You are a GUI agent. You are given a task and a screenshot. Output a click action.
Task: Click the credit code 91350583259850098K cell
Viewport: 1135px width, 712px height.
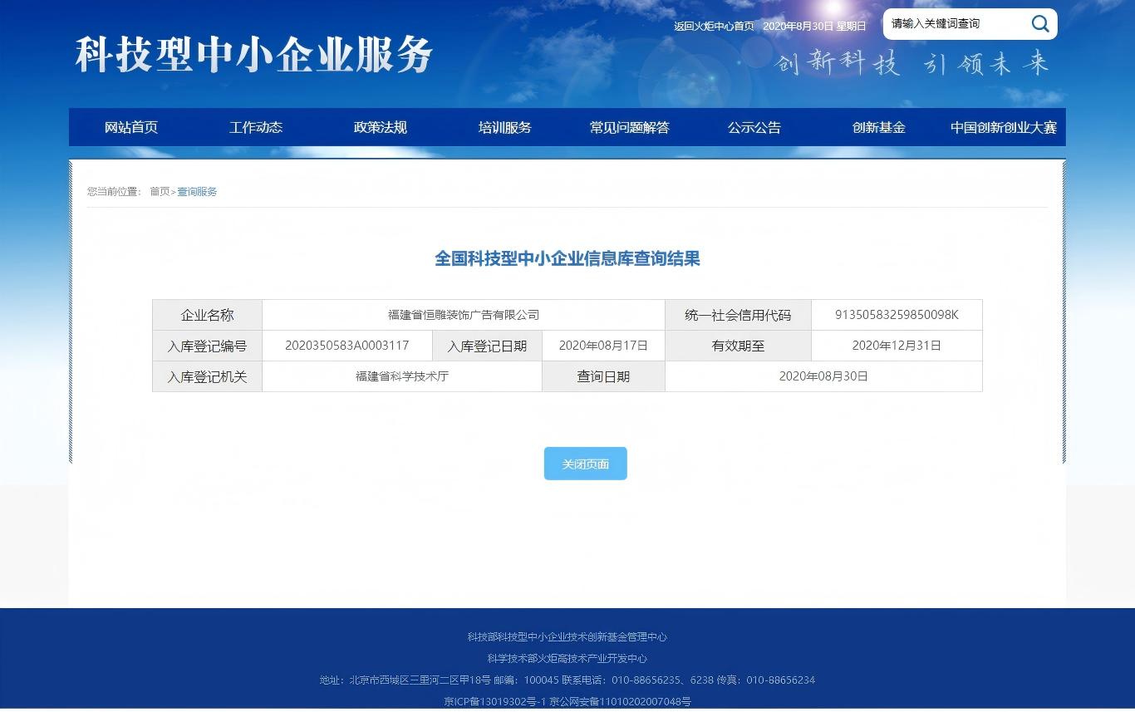[897, 315]
